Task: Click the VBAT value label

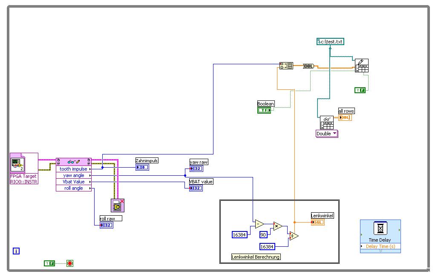Action: click(201, 182)
